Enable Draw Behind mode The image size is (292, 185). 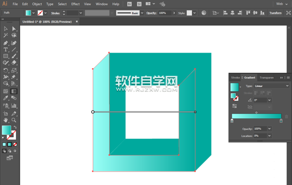[x=10, y=151]
